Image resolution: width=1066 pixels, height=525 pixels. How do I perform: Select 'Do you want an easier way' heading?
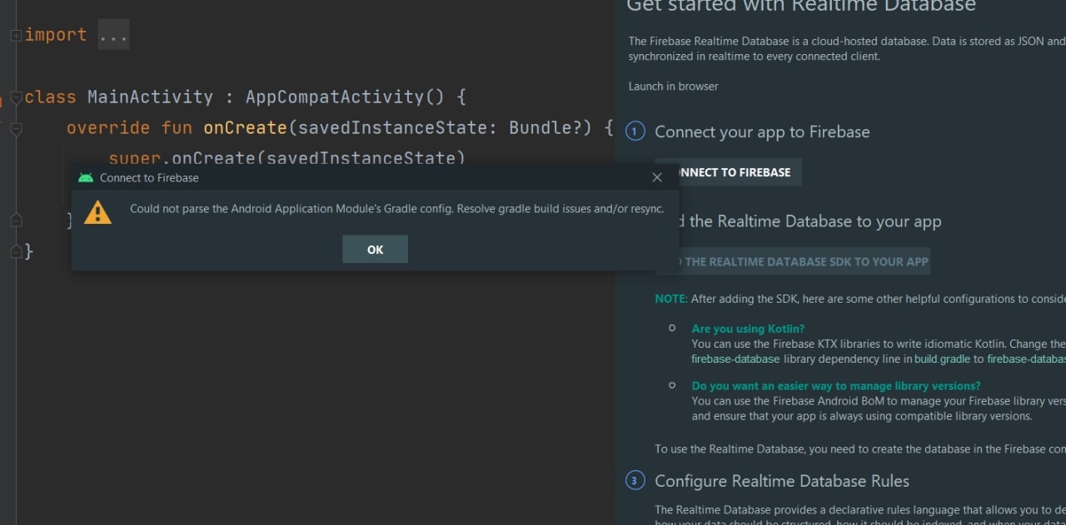836,385
